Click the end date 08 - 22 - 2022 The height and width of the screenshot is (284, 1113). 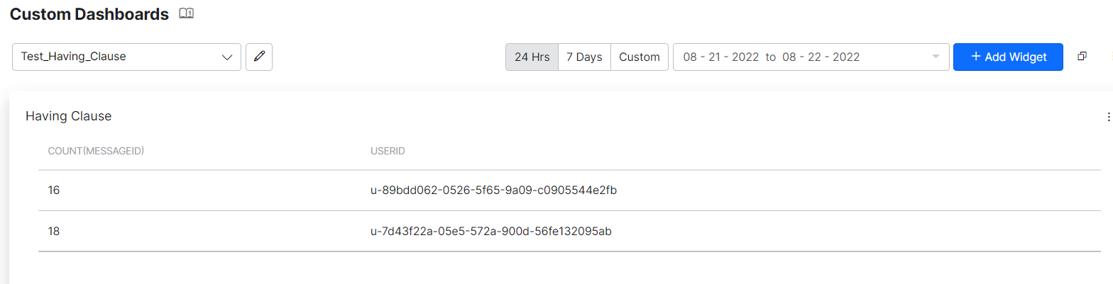[821, 57]
